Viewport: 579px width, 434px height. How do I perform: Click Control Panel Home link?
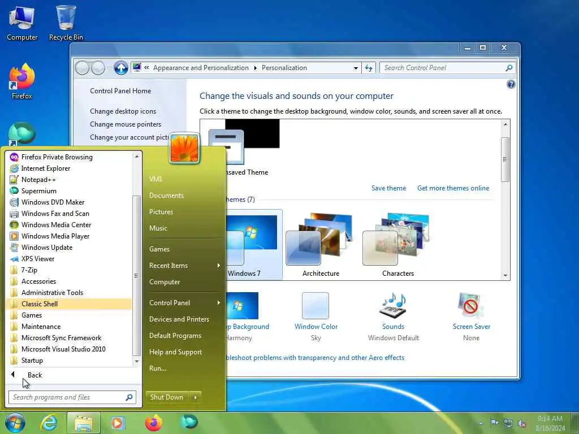tap(120, 91)
